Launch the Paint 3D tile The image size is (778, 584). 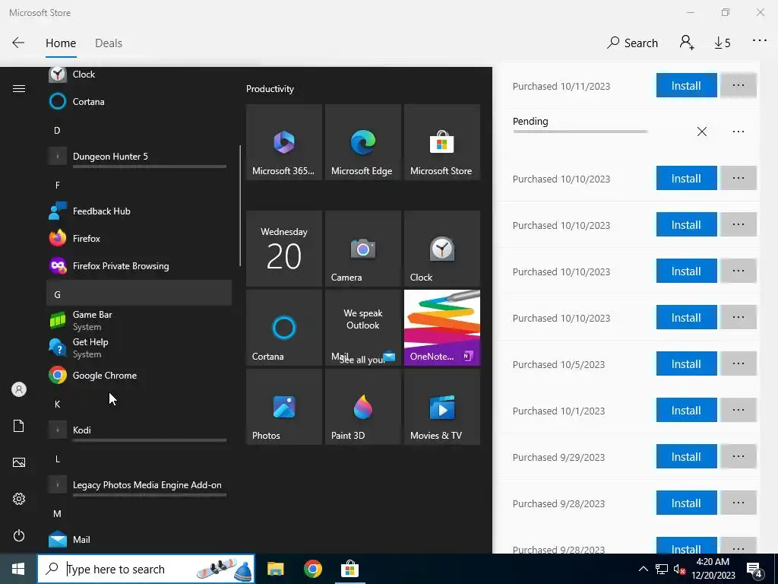click(x=362, y=407)
